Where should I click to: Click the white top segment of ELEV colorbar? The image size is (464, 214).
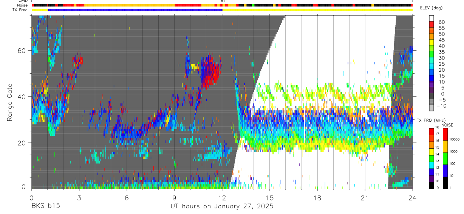pyautogui.click(x=432, y=18)
